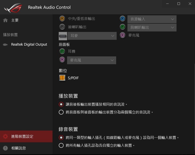
Task: Click the blue 音源輸入 jack icon
Action: click(x=122, y=19)
